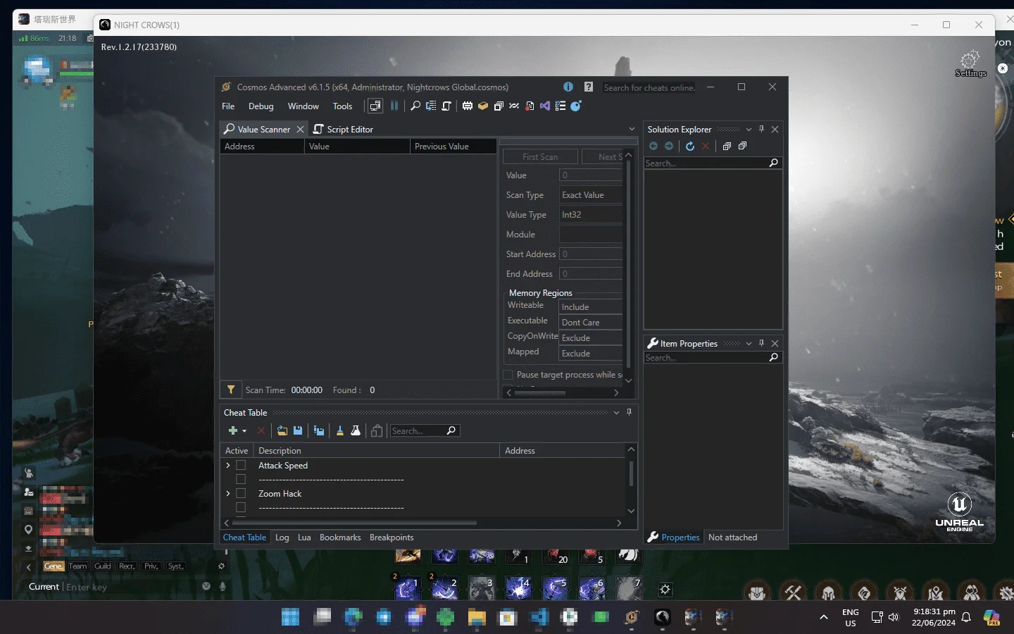The width and height of the screenshot is (1014, 634).
Task: Click the flask icon in Cheat Table toolbar
Action: (x=356, y=430)
